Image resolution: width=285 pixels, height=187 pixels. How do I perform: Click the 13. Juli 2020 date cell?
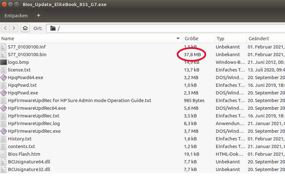[266, 70]
